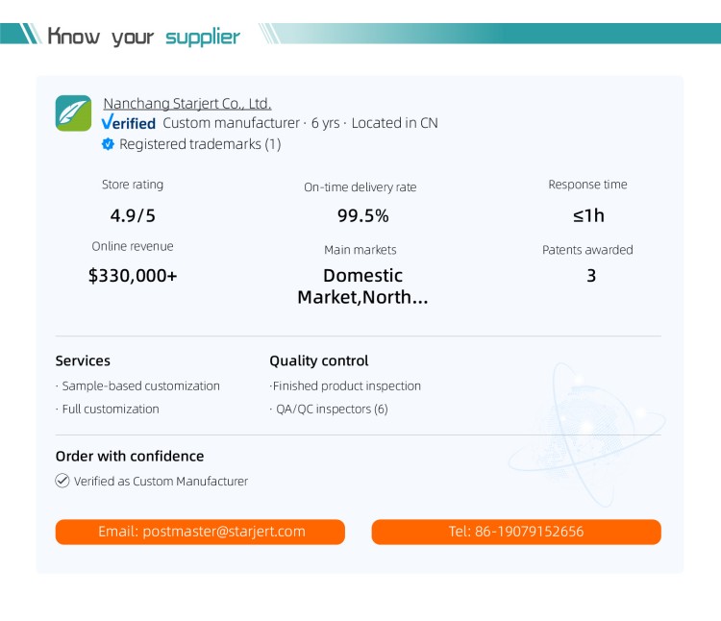Click Finished product inspection item
721x621 pixels.
[x=345, y=385]
